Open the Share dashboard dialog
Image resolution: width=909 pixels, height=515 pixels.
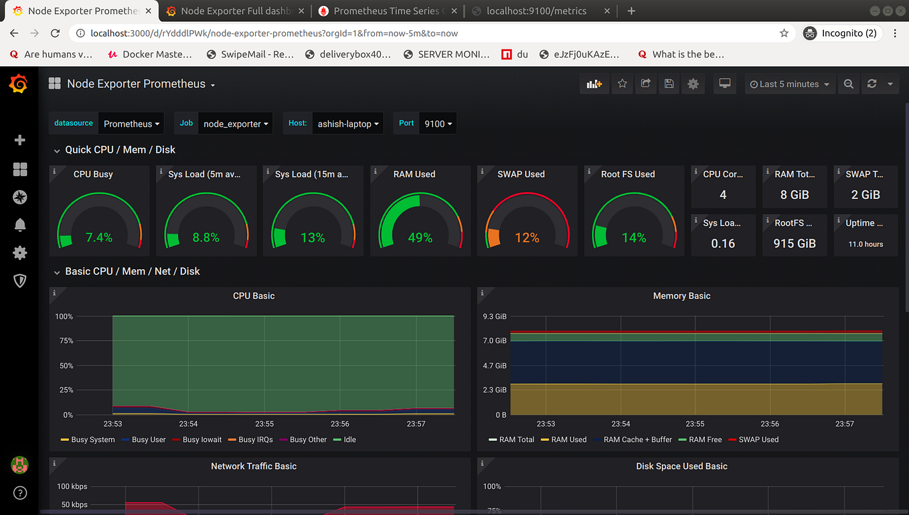645,84
